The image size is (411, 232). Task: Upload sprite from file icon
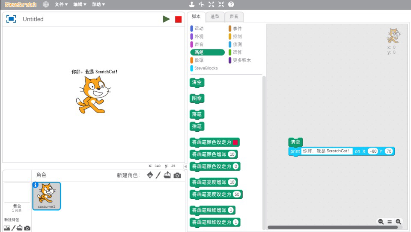click(x=167, y=175)
